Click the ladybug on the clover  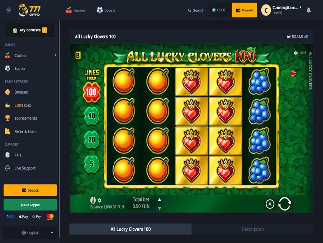point(293,73)
